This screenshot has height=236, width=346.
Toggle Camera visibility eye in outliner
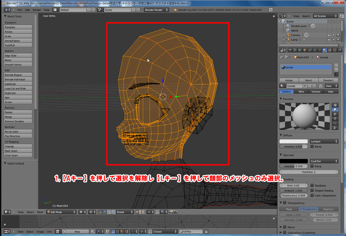coord(329,35)
